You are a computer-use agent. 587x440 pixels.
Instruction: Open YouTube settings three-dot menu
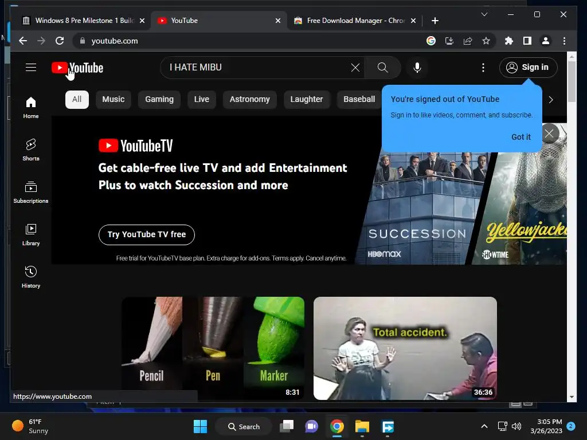483,68
